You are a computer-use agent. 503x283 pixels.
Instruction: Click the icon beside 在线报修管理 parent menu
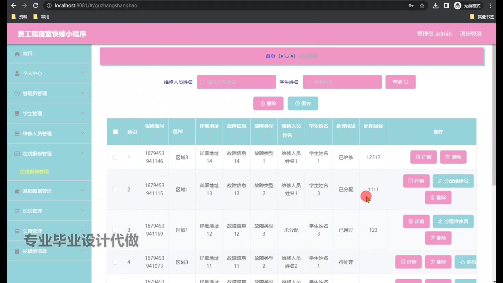(17, 154)
